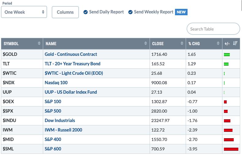Click the -1.00 percent change for S&P 500
Image resolution: width=242 pixels, height=155 pixels.
[x=192, y=111]
